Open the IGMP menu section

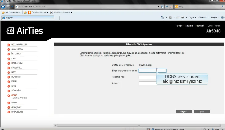point(14,81)
